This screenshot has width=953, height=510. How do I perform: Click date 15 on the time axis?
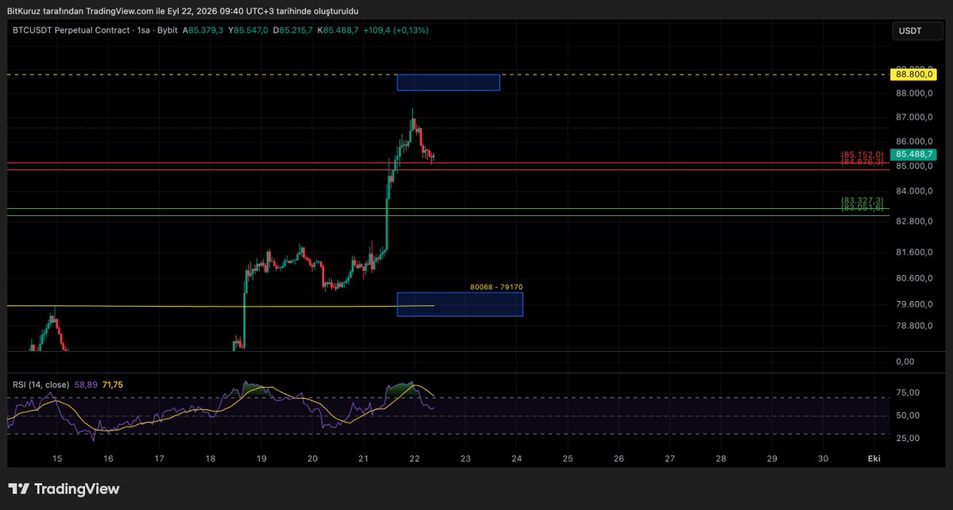tap(57, 459)
